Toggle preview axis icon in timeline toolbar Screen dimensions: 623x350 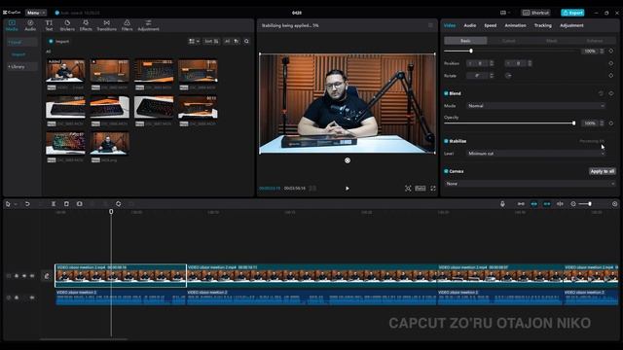point(560,204)
